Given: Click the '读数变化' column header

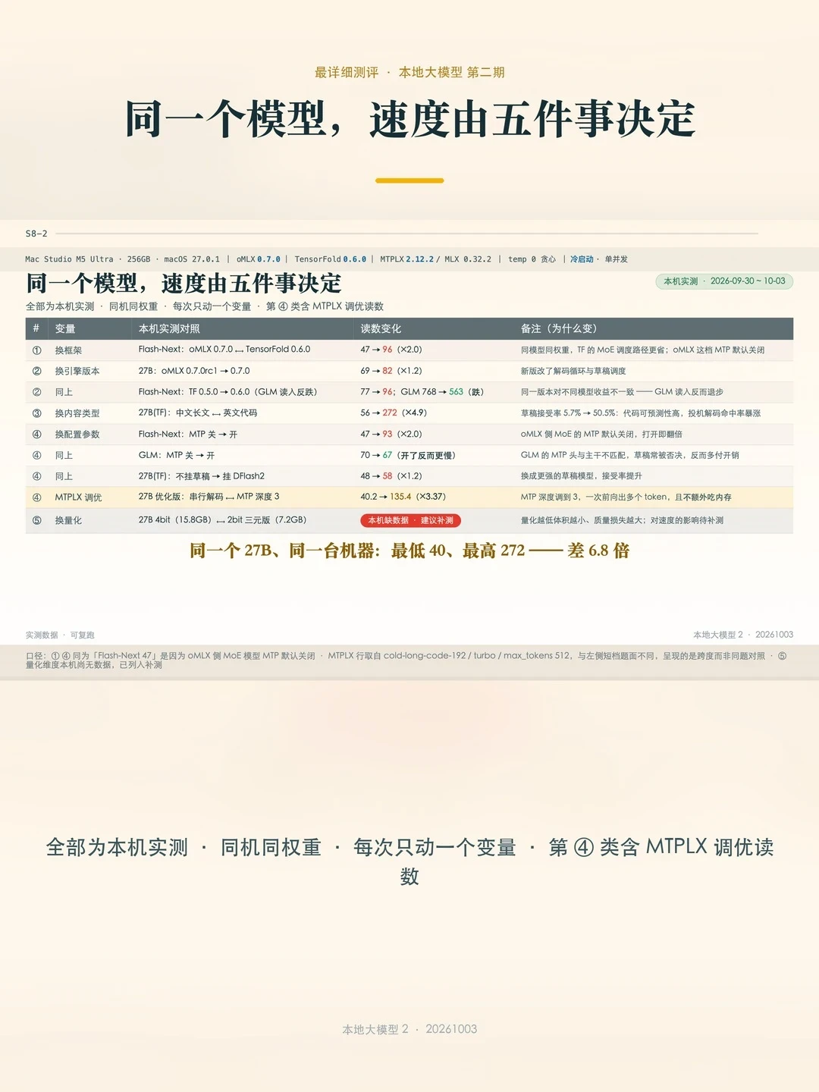Looking at the screenshot, I should click(x=381, y=328).
